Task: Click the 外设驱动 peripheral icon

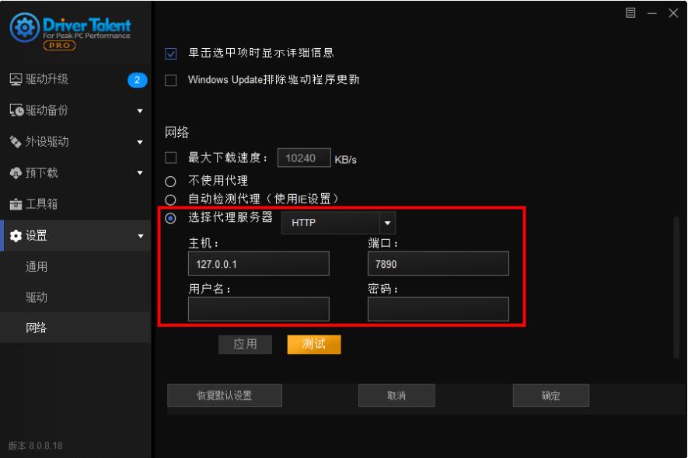Action: [x=16, y=142]
